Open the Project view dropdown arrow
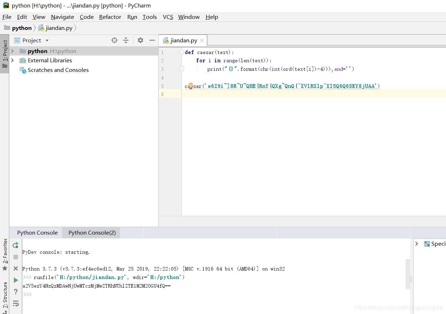446x314 pixels. tap(47, 41)
